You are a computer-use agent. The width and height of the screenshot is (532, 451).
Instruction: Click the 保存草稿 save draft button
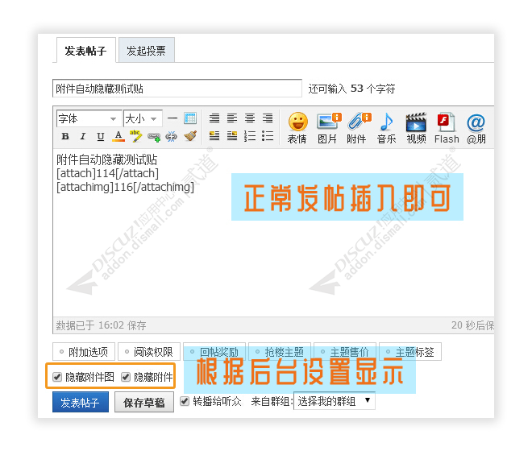coord(144,403)
